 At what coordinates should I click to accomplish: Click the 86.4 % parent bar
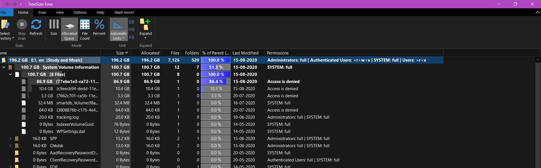point(216,82)
